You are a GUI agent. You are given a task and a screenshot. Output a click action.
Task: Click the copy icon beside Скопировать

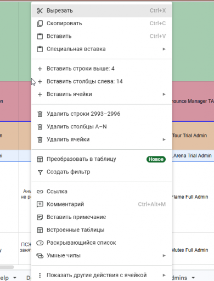pyautogui.click(x=40, y=24)
